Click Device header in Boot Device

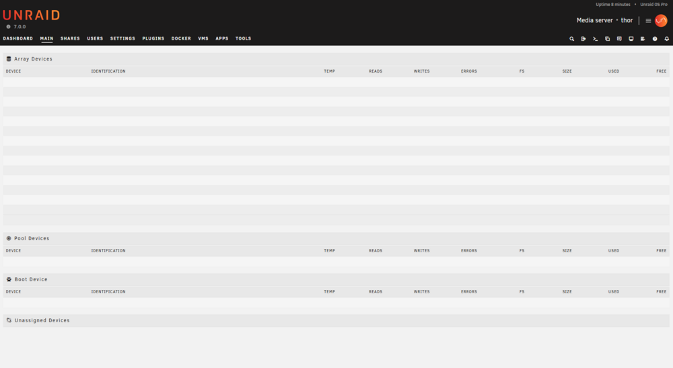click(13, 292)
